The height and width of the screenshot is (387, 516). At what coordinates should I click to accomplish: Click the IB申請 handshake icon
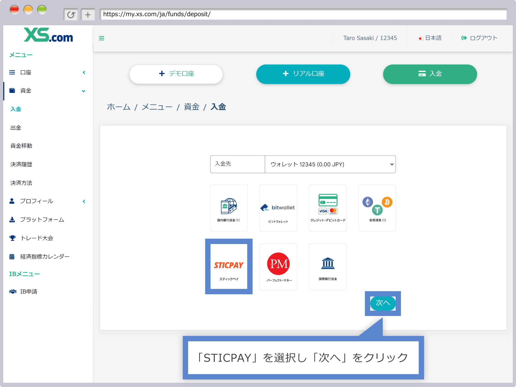coord(13,292)
